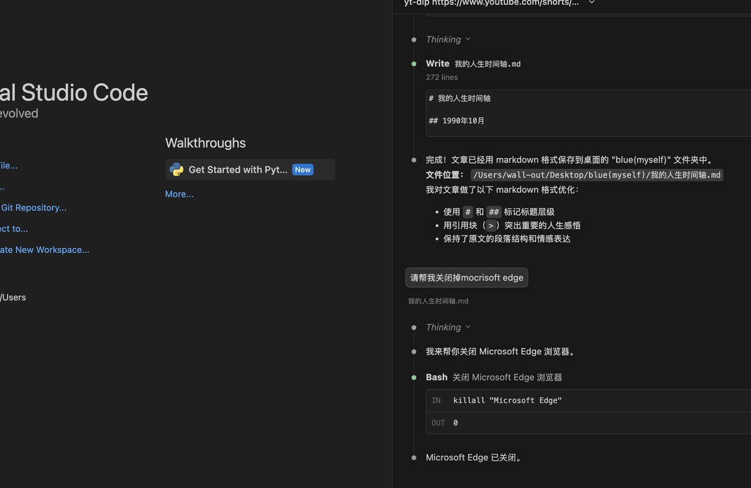Viewport: 751px width, 488px height.
Task: Select the user message about closing mocrisoft edge
Action: tap(467, 278)
